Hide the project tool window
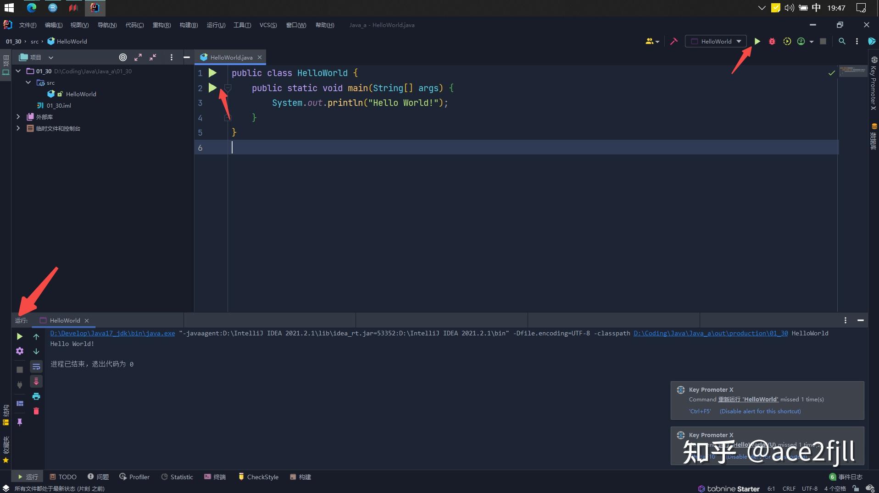Image resolution: width=879 pixels, height=493 pixels. (187, 57)
